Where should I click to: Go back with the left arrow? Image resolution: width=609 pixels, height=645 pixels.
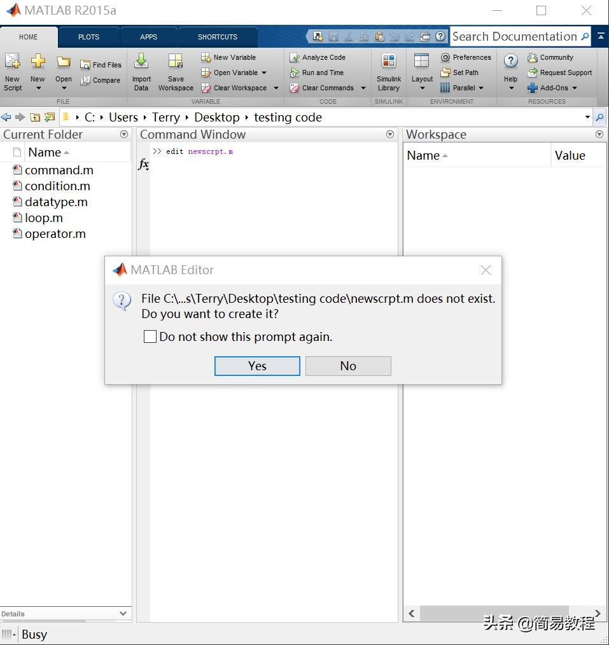6,117
